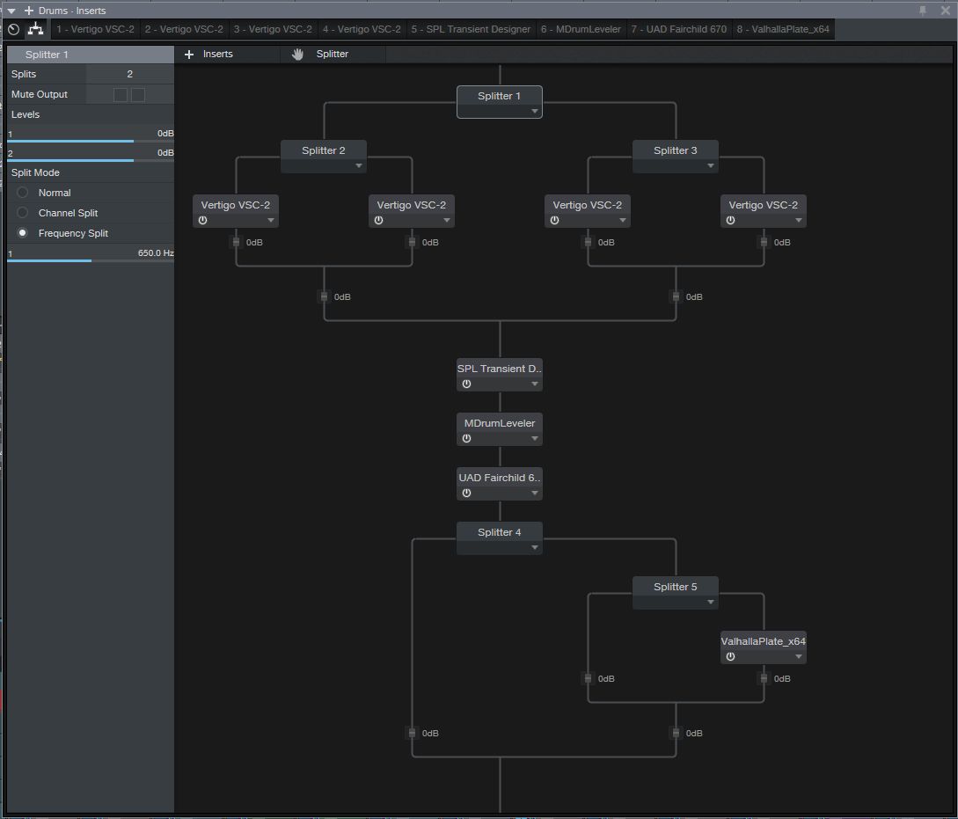Select the UAD Fairchild 6.. node label

coord(499,478)
